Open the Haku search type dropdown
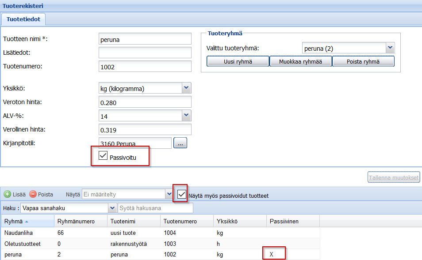The width and height of the screenshot is (422, 260). (x=112, y=208)
